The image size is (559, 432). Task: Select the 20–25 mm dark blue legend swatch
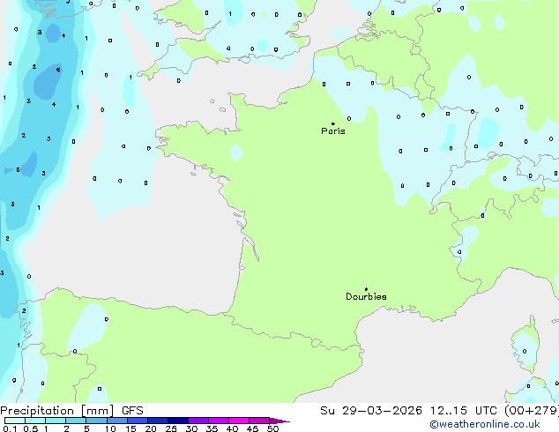click(158, 421)
